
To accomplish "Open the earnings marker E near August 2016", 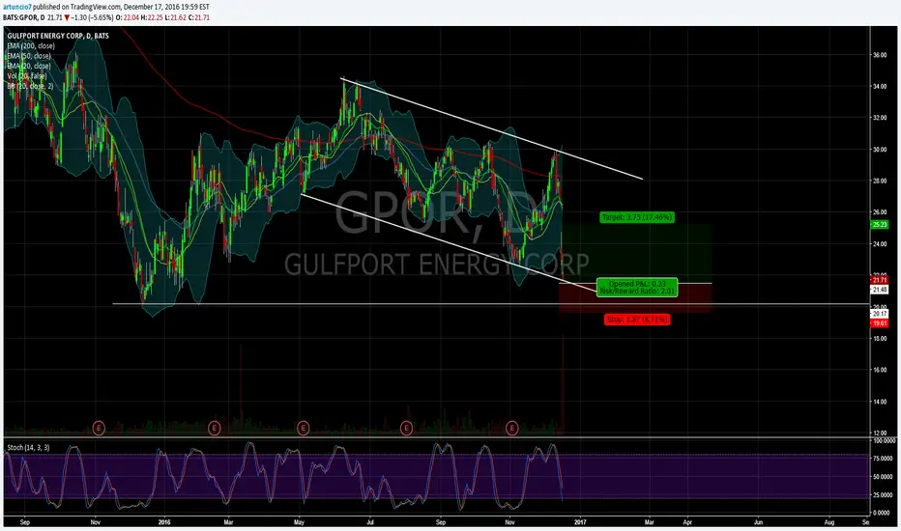I will click(406, 428).
